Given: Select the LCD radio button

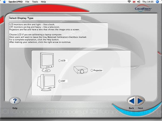Looking at the screenshot, I should click(x=59, y=60).
